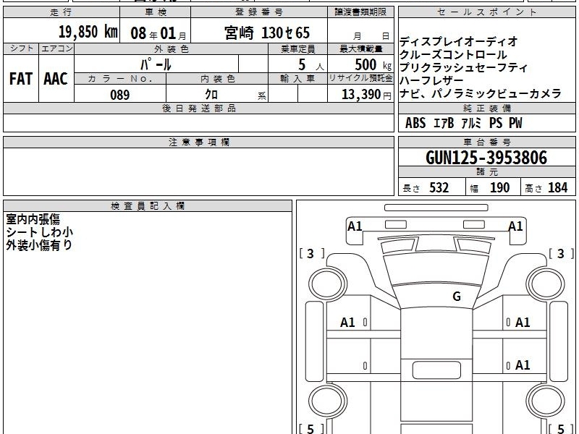Click the 譲渡書類期限 header
Screen dimensions: 579x434
(360, 12)
